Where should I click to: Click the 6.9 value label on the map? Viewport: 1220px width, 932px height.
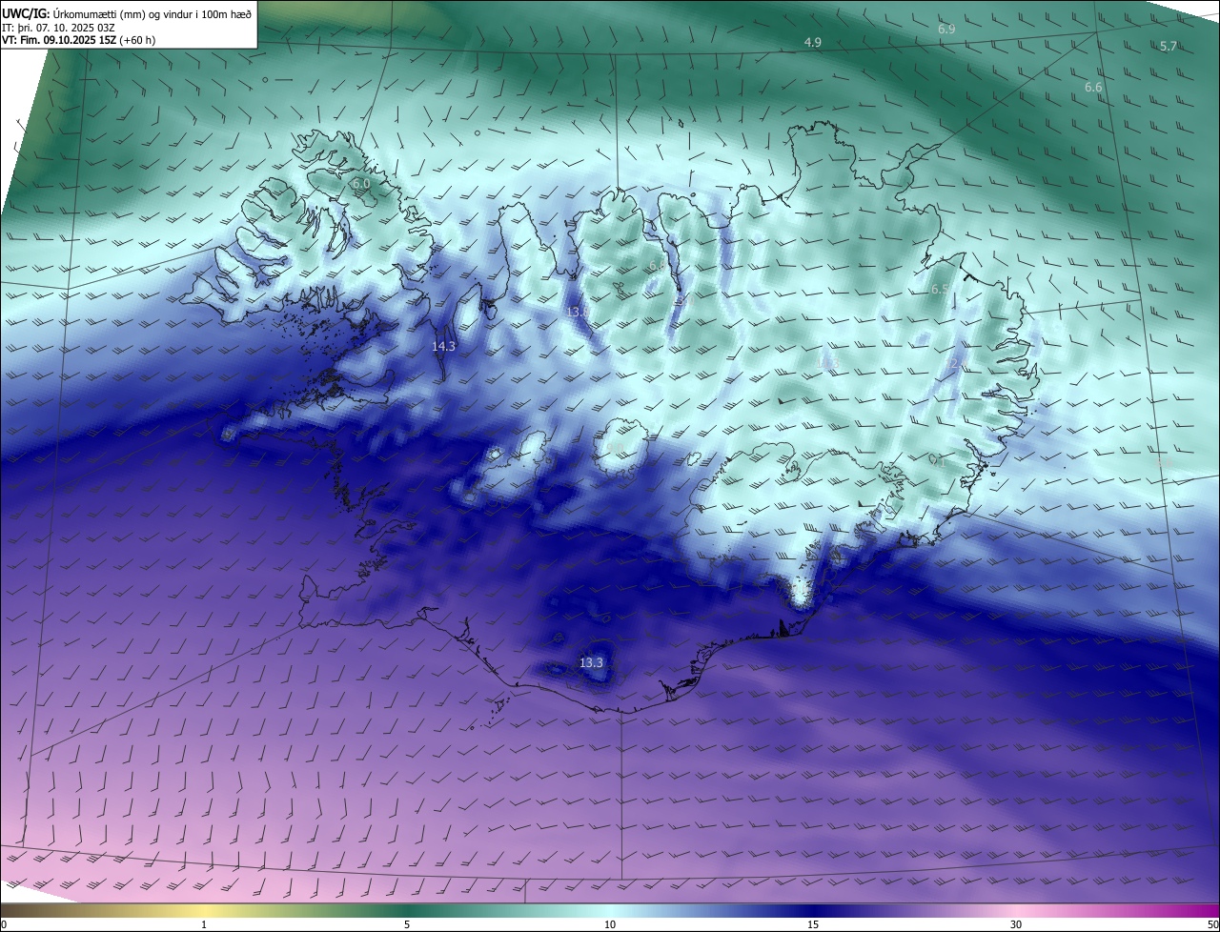pyautogui.click(x=946, y=30)
